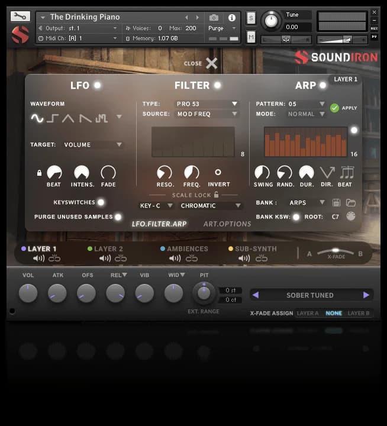Click the arp direction arrow icon
The height and width of the screenshot is (426, 387).
click(x=327, y=172)
